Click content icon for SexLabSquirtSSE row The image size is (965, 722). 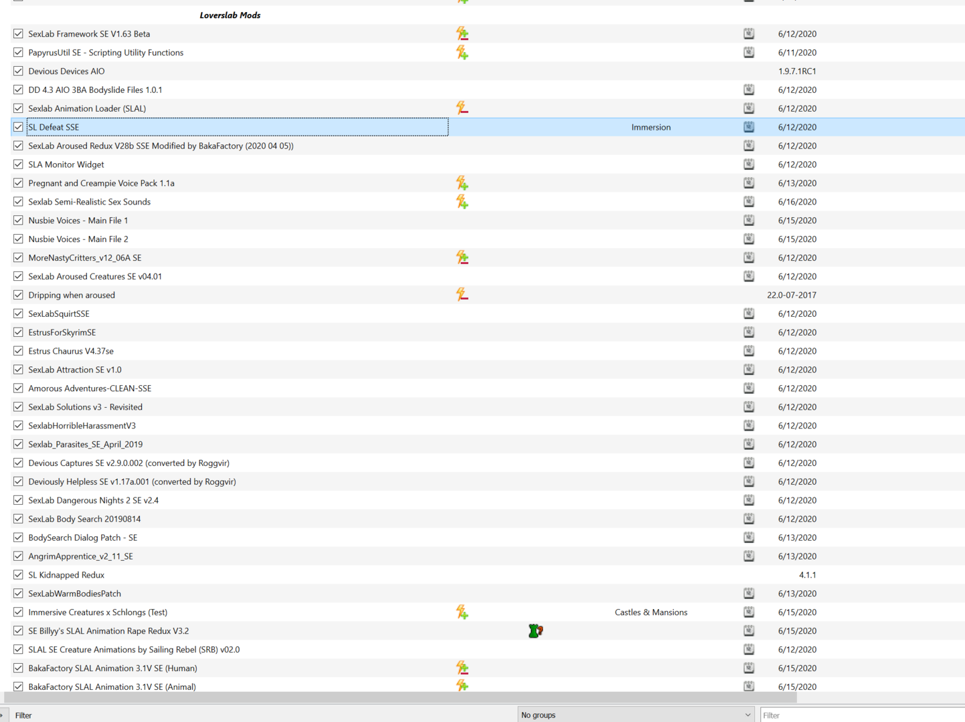point(749,314)
